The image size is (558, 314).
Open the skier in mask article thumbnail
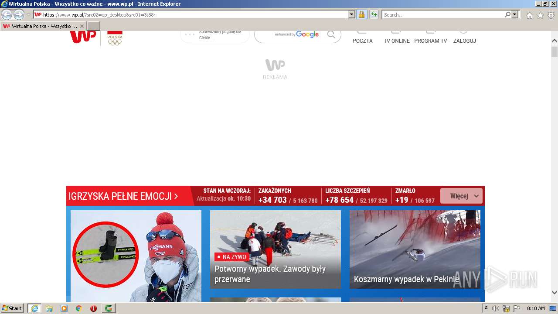pos(136,256)
